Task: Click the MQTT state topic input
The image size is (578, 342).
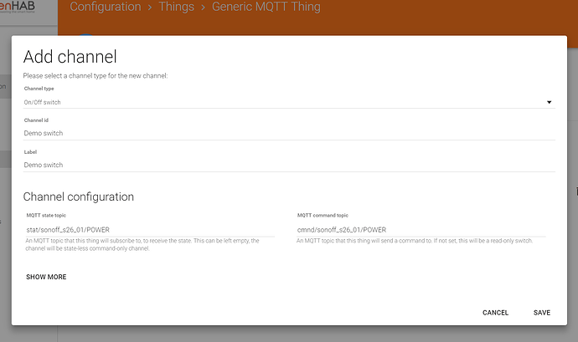Action: 150,230
